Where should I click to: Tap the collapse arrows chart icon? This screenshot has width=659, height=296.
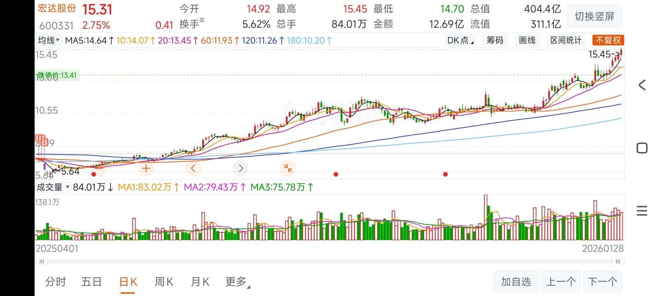pyautogui.click(x=288, y=168)
